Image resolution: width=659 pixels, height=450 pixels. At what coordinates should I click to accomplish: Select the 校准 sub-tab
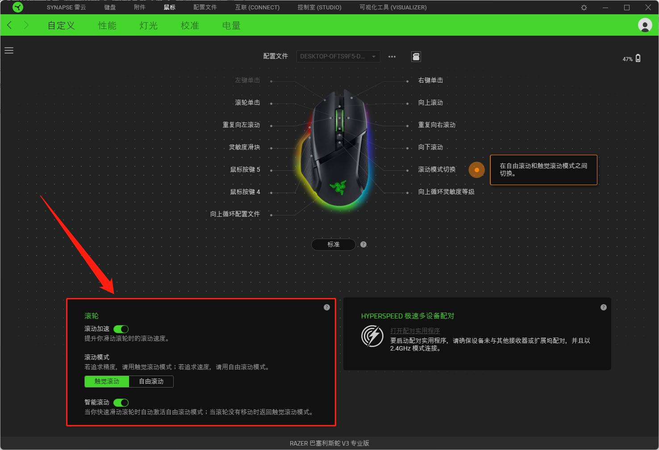(x=190, y=25)
